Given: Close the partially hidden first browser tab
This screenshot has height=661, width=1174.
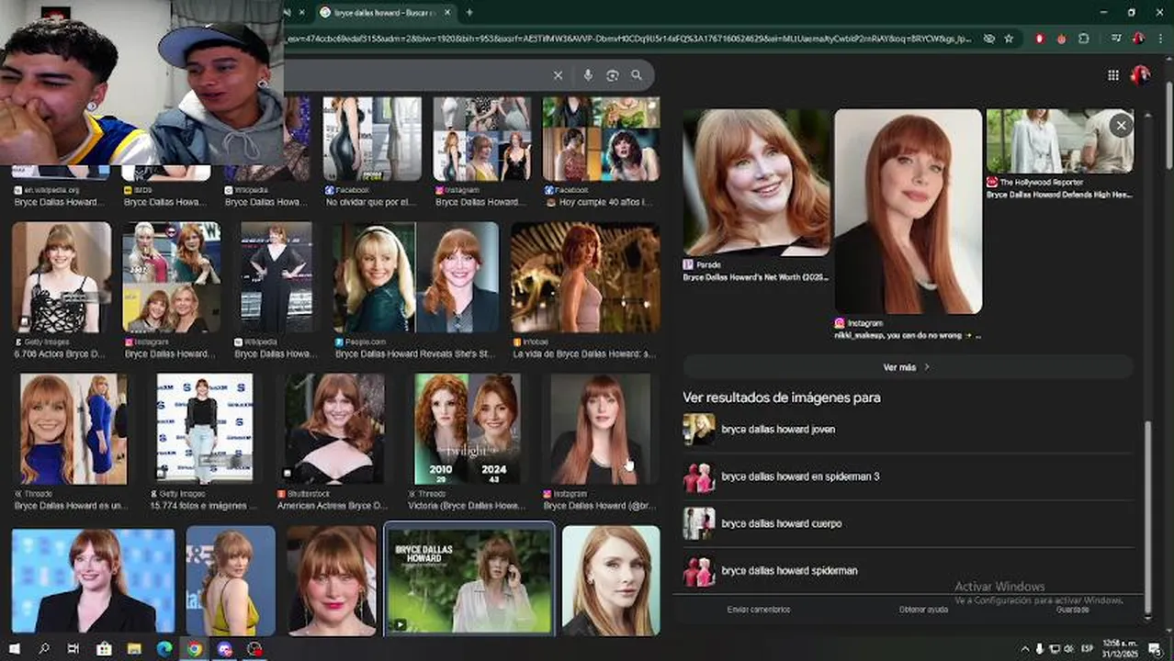Looking at the screenshot, I should [x=301, y=12].
